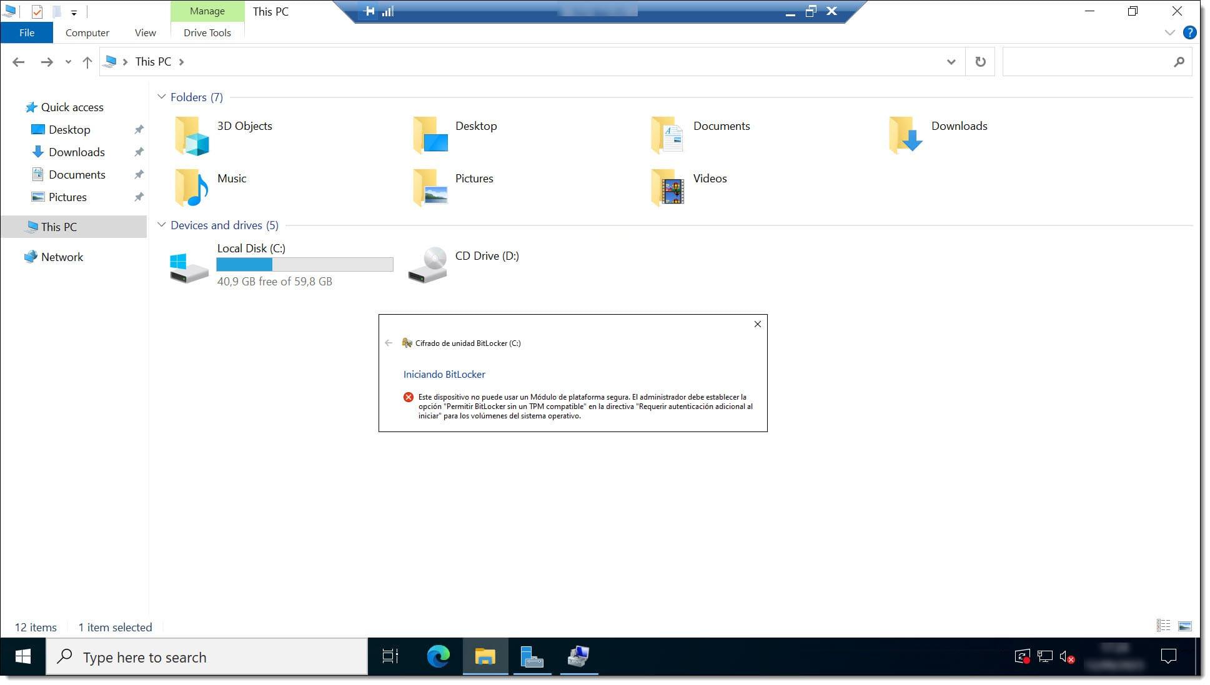Close the BitLocker dialog
1210x685 pixels.
click(x=757, y=324)
